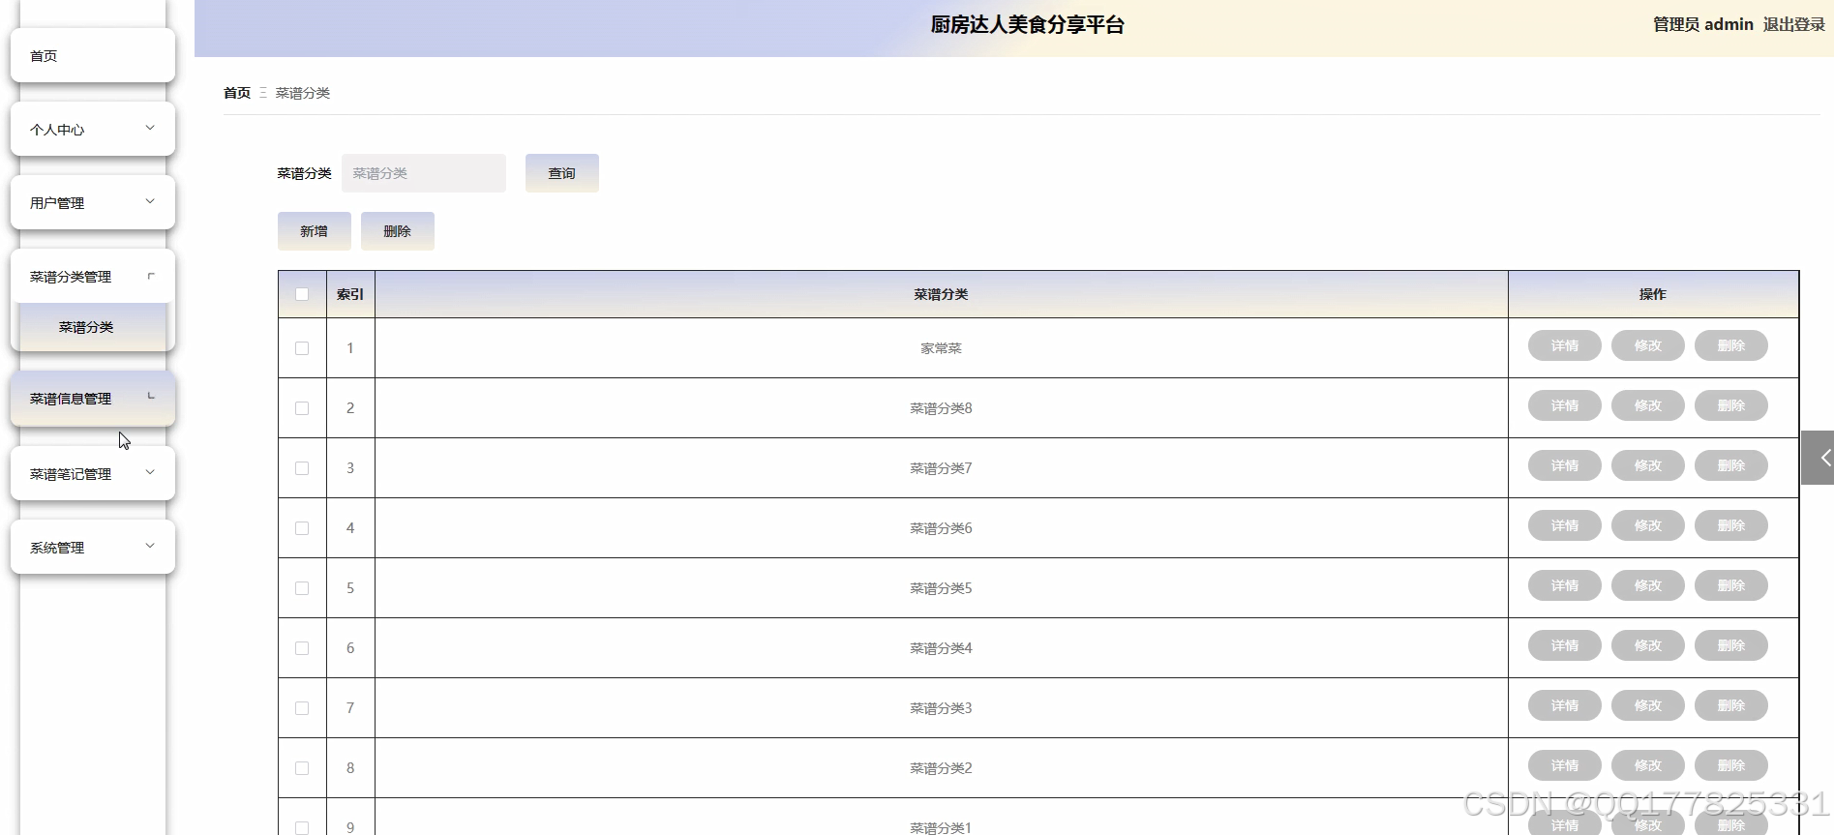Click 修改 for 菜谱分类5
The height and width of the screenshot is (835, 1834).
coord(1648,585)
